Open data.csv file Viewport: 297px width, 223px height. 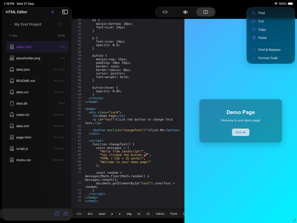point(37,92)
